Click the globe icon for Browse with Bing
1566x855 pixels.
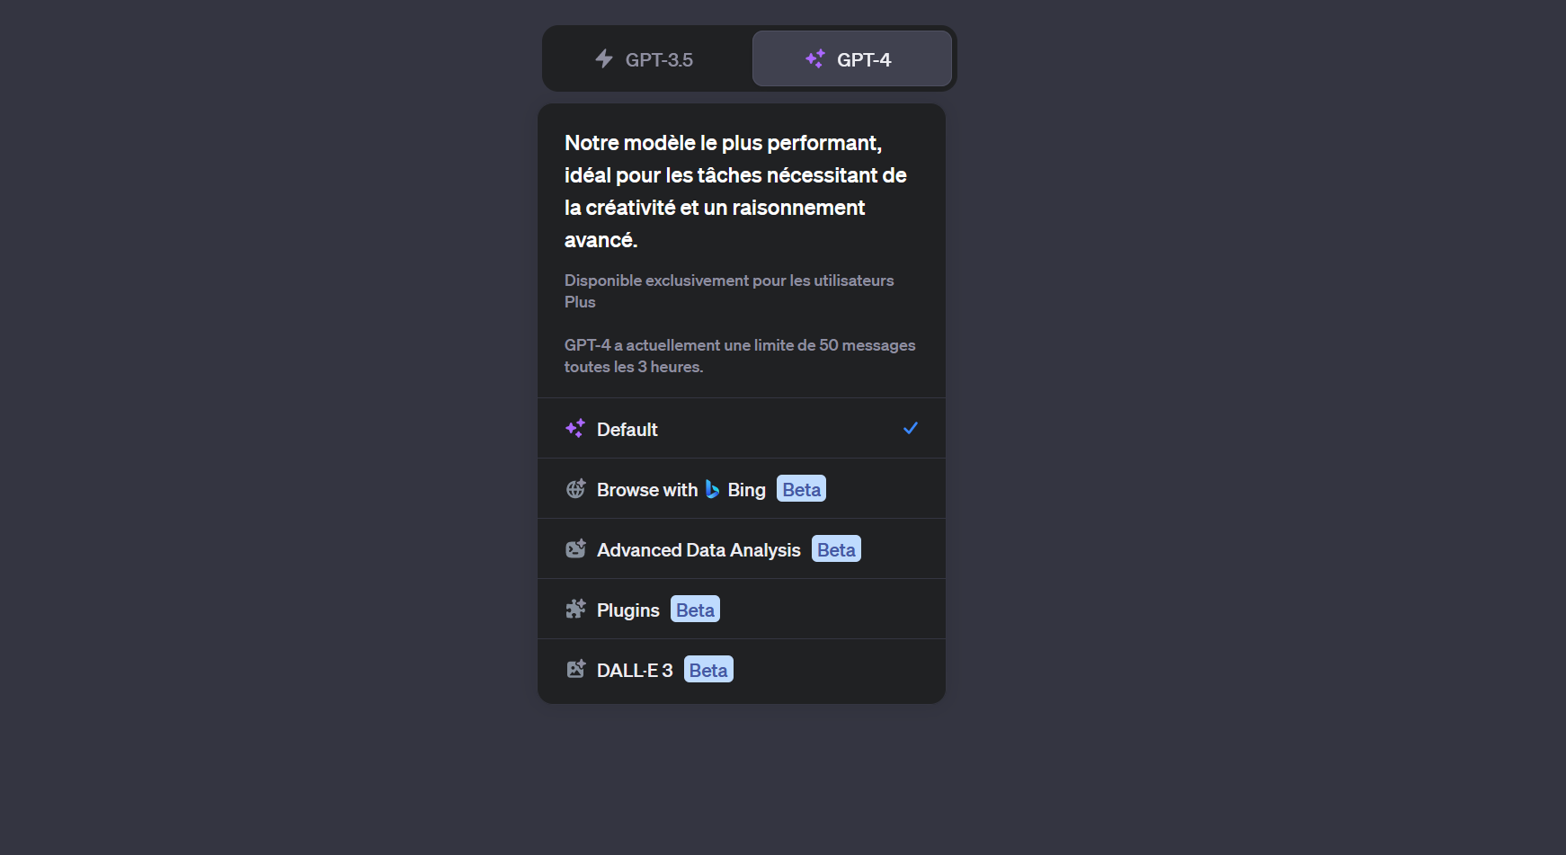(575, 489)
